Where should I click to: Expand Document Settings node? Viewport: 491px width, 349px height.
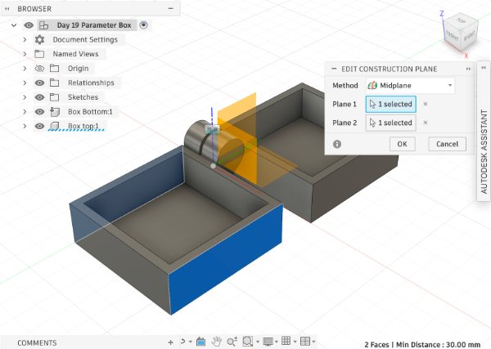[25, 40]
